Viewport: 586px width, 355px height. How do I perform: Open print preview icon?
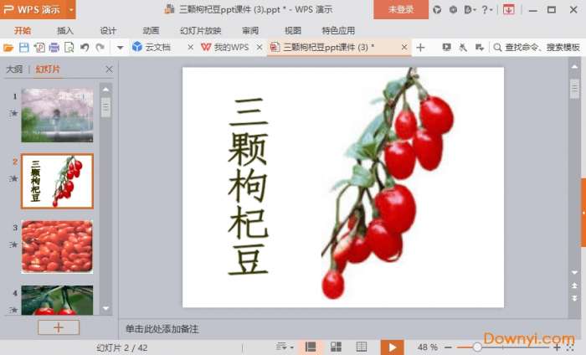click(x=69, y=48)
